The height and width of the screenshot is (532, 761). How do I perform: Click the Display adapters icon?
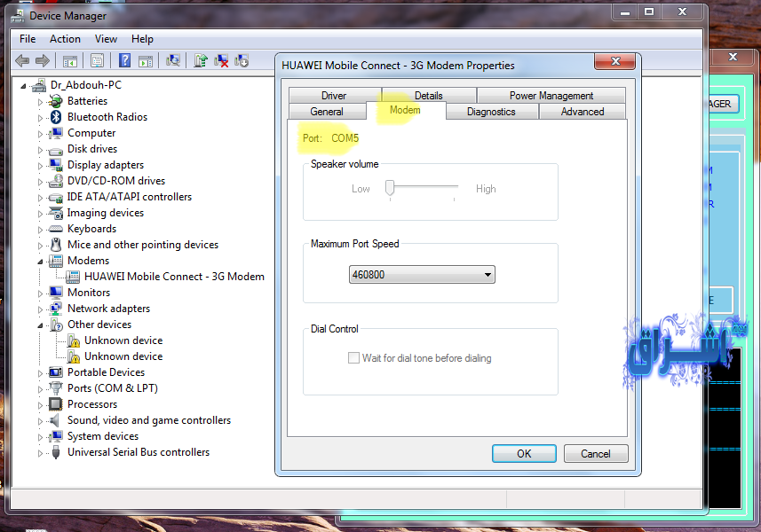point(56,165)
